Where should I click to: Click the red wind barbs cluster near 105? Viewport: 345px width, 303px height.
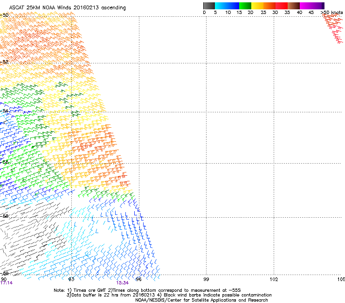tap(333, 28)
